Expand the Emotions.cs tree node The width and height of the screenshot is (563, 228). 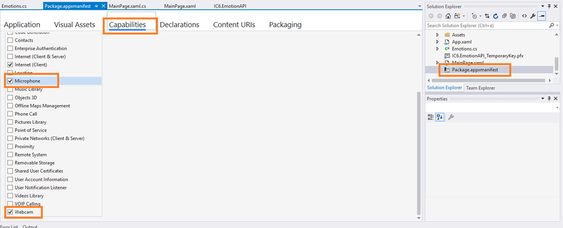click(x=438, y=49)
